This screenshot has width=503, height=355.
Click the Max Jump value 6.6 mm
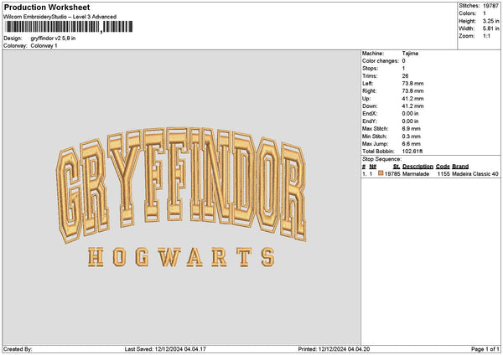pos(412,144)
